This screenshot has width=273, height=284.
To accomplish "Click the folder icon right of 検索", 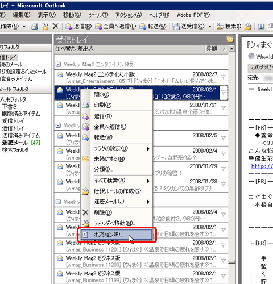I will [248, 27].
